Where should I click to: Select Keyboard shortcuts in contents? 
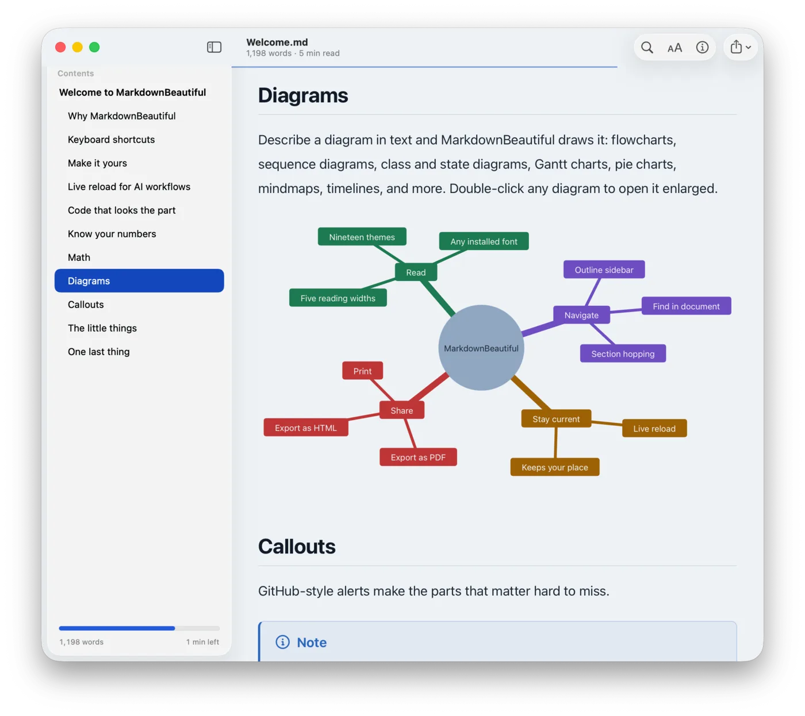112,140
